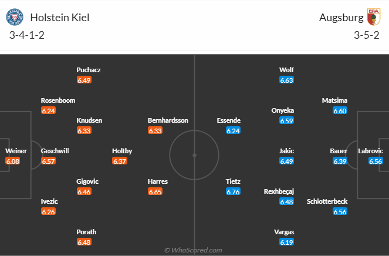Click Harres's 6.65 rating badge
This screenshot has width=389, height=256.
155,191
